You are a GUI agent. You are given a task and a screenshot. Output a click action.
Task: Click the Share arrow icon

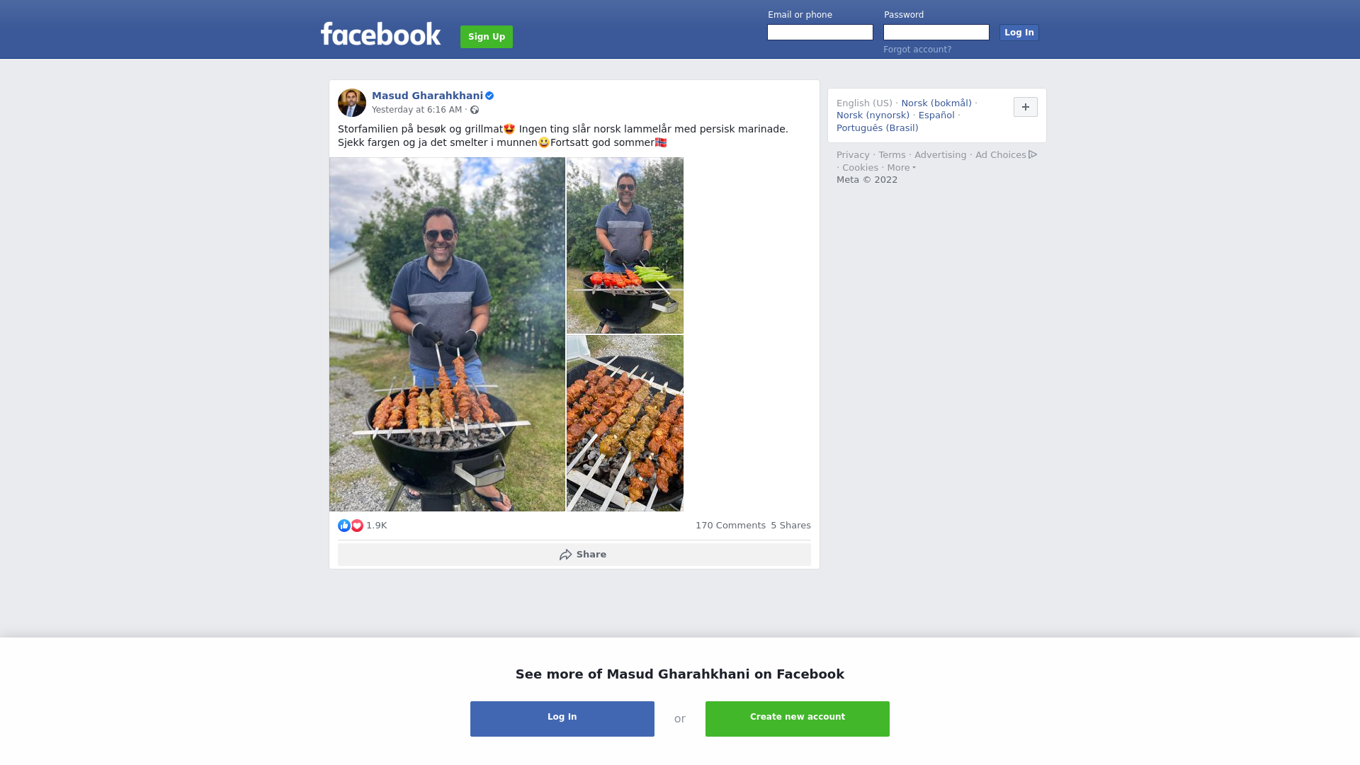(x=566, y=555)
